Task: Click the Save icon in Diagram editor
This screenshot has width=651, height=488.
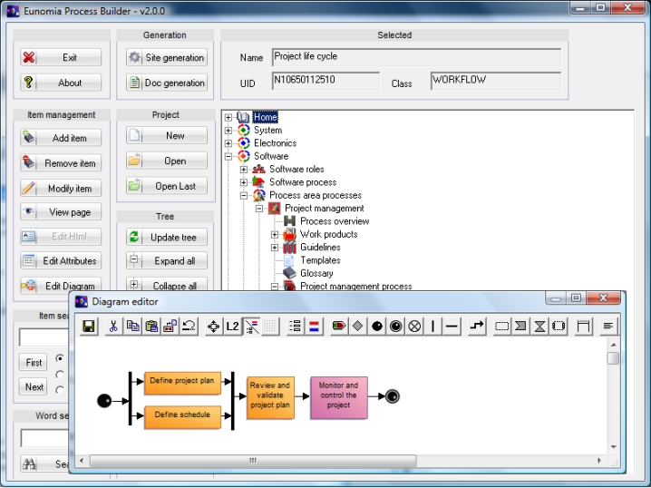Action: click(x=89, y=327)
